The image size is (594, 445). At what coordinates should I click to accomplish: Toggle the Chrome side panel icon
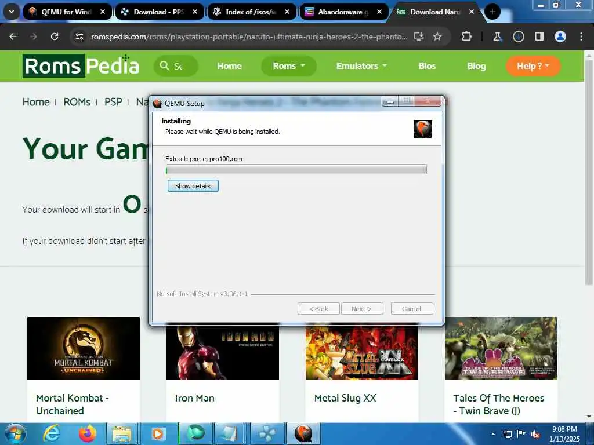(x=539, y=37)
